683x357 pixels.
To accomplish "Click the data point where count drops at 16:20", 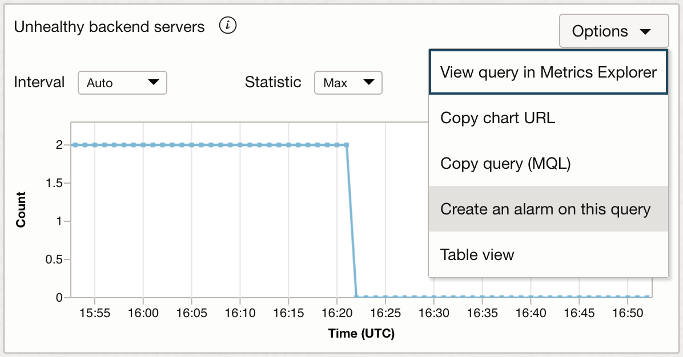I will click(x=347, y=144).
